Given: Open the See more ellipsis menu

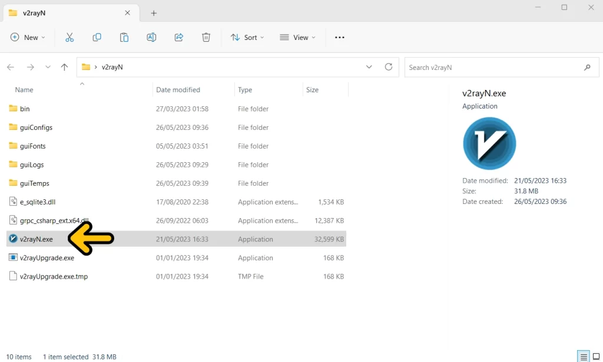Looking at the screenshot, I should pyautogui.click(x=340, y=38).
